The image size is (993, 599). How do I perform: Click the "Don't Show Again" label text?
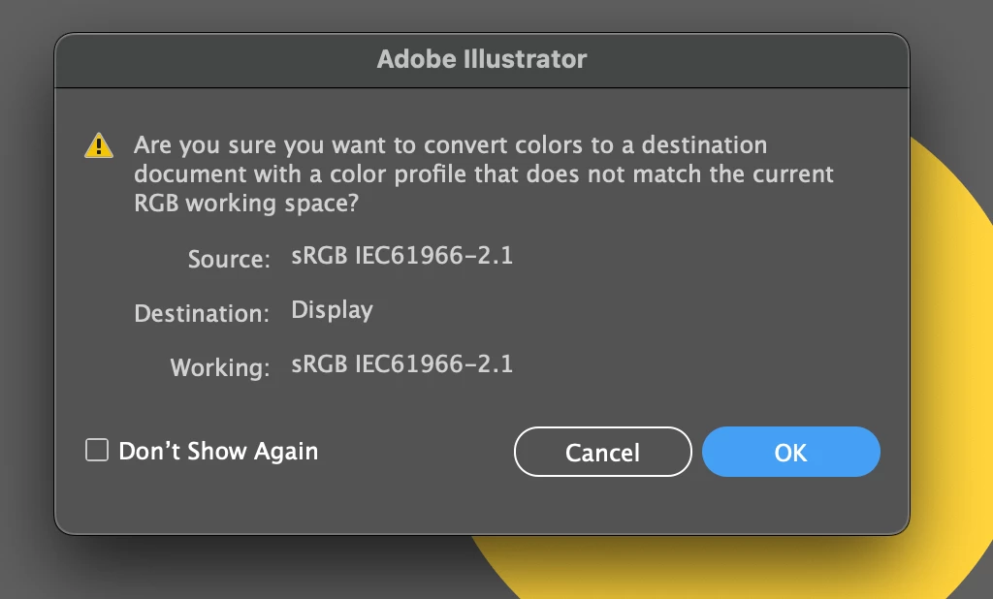click(x=218, y=451)
